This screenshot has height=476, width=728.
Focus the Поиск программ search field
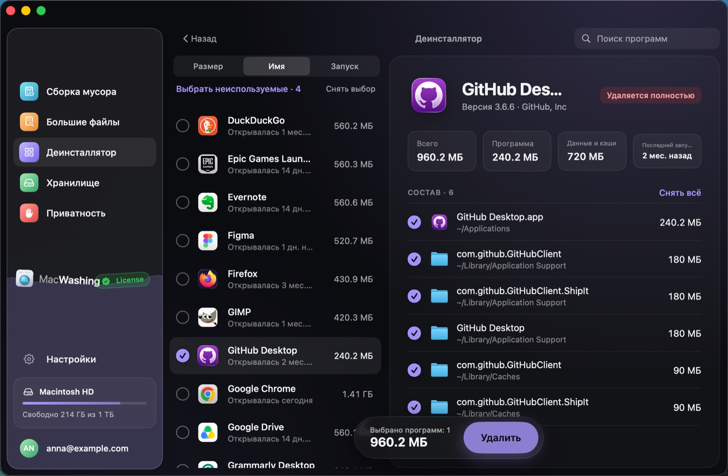click(647, 39)
